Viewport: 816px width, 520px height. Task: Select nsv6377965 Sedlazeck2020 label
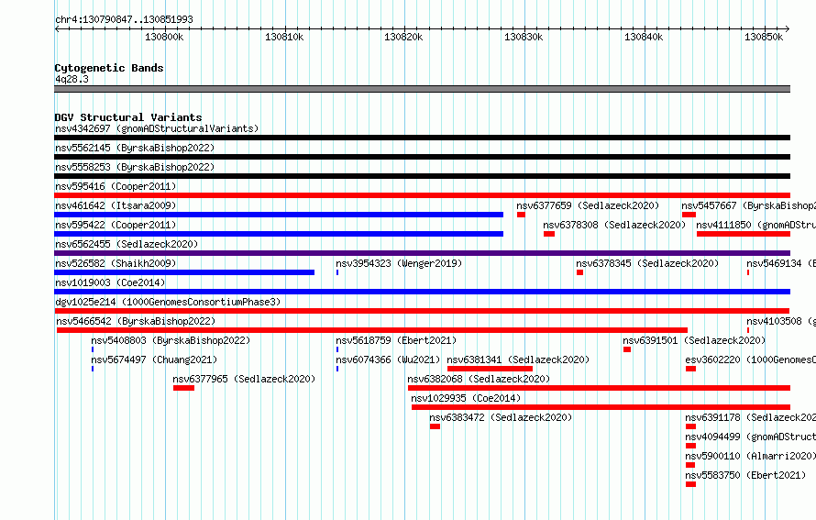point(244,379)
